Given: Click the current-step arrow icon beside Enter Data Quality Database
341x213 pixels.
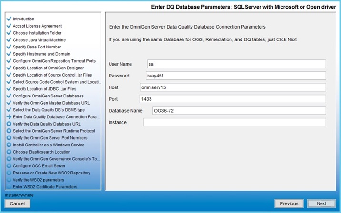Looking at the screenshot, I should pos(9,117).
